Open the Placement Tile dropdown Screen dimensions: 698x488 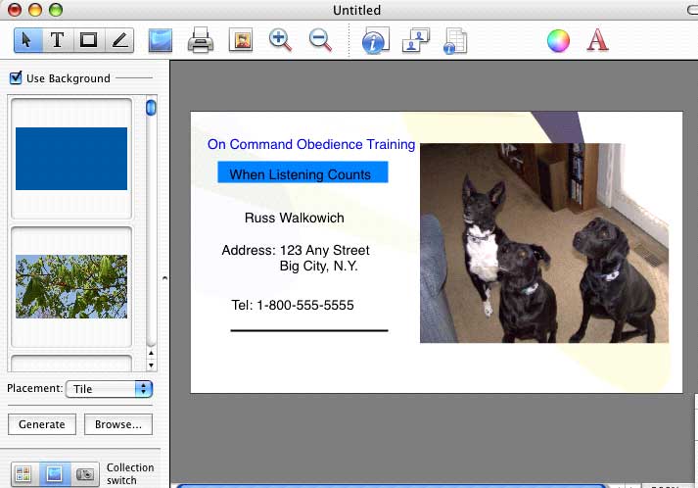(x=109, y=389)
